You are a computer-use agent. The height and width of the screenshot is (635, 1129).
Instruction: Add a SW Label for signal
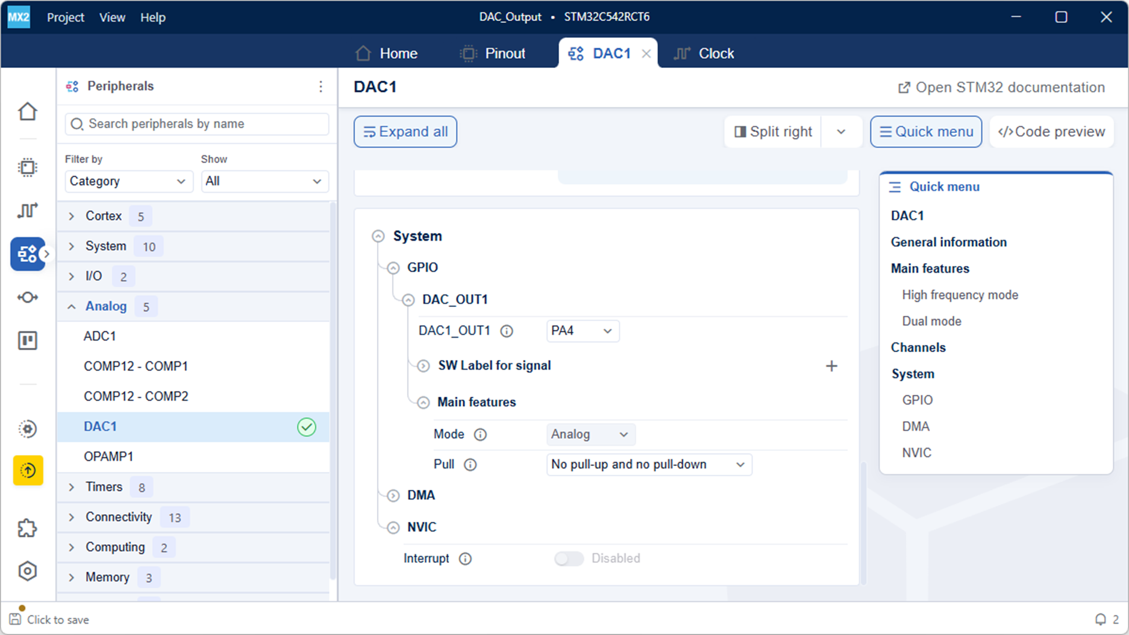(x=831, y=366)
